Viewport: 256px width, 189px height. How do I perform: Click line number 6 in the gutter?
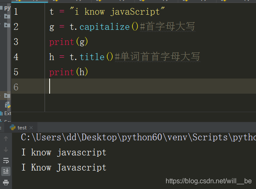tap(16, 87)
